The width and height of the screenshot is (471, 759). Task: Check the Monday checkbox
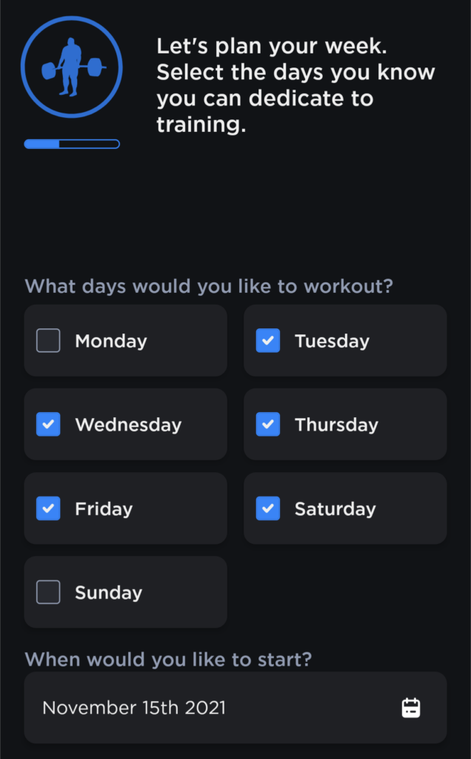(48, 341)
